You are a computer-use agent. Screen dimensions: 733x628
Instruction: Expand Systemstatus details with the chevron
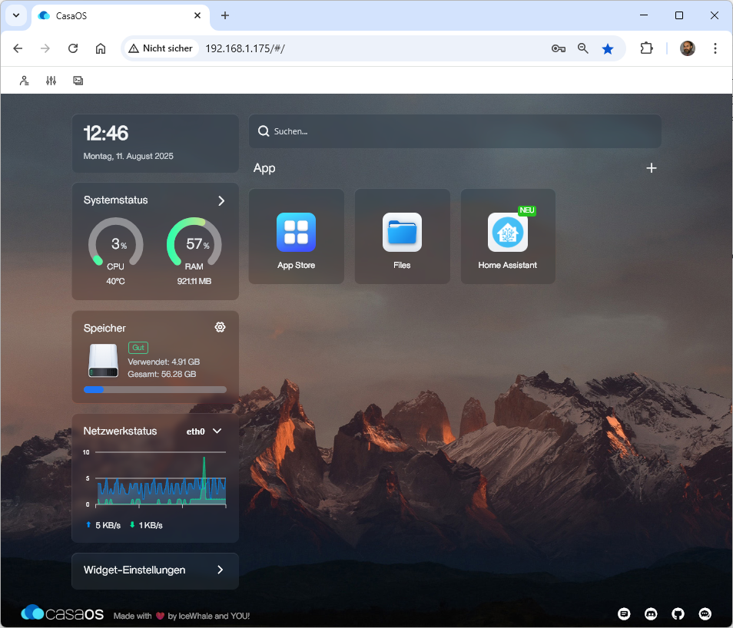pos(221,200)
